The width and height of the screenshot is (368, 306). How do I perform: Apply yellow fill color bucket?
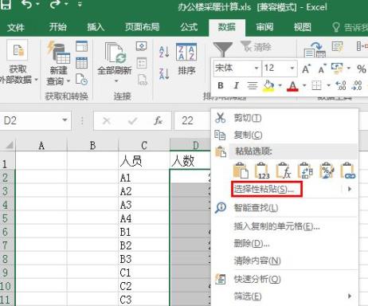(x=268, y=85)
